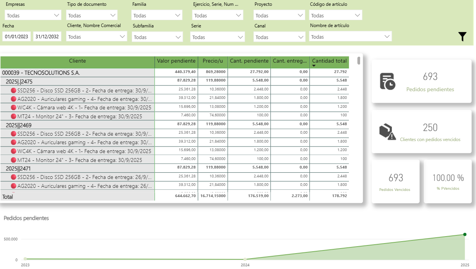Screen dimensions: 476x269
Task: Click the Cliente column header
Action: pyautogui.click(x=77, y=61)
